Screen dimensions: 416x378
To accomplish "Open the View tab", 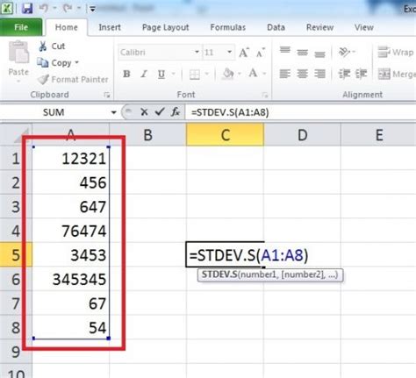I will (364, 27).
